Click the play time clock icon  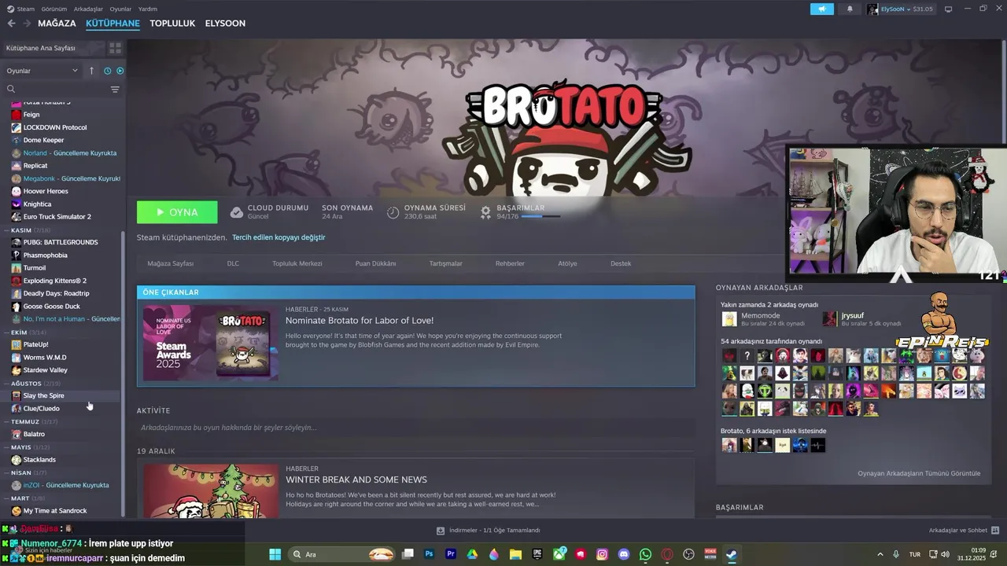click(393, 212)
